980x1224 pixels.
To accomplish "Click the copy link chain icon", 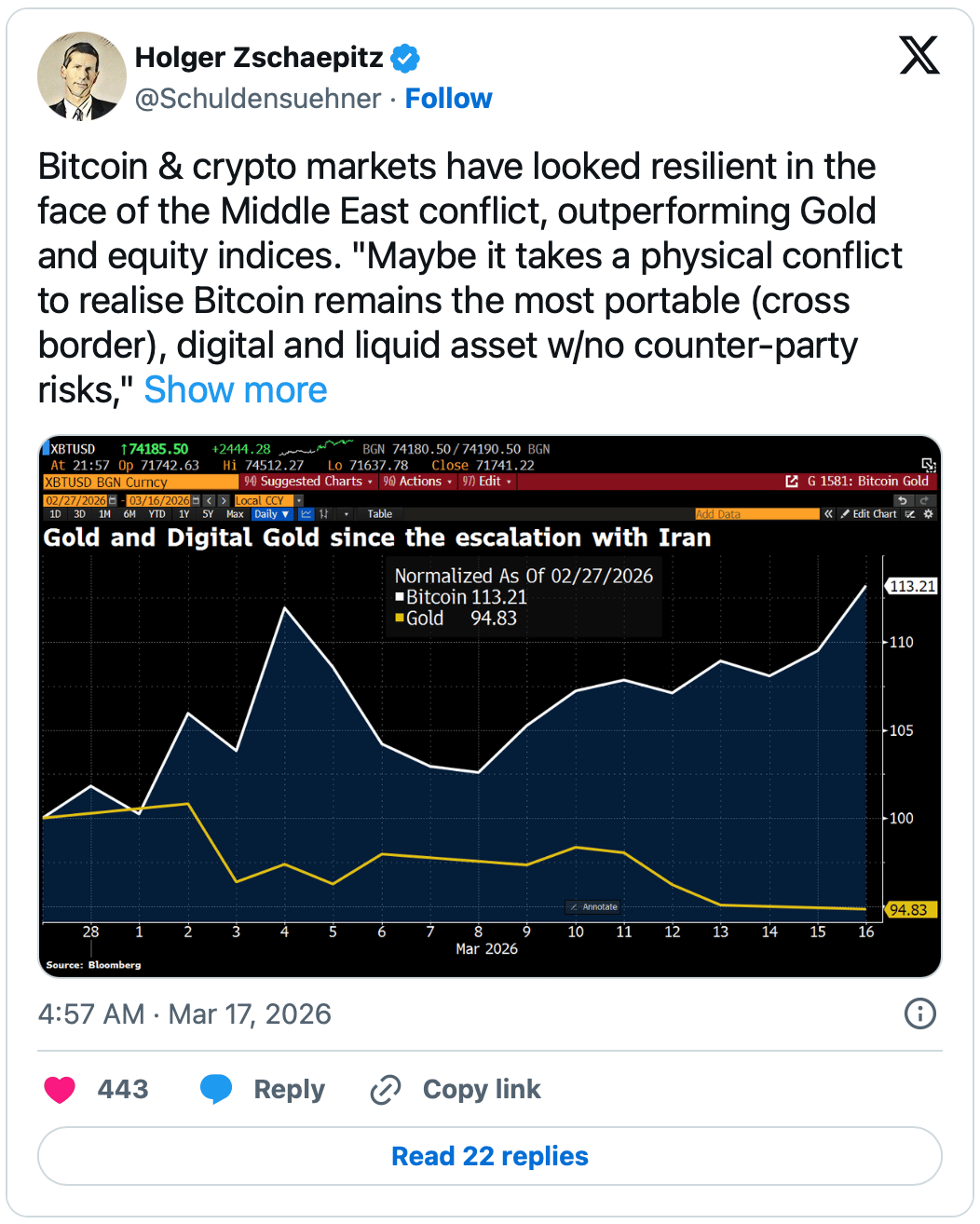I will [385, 1089].
